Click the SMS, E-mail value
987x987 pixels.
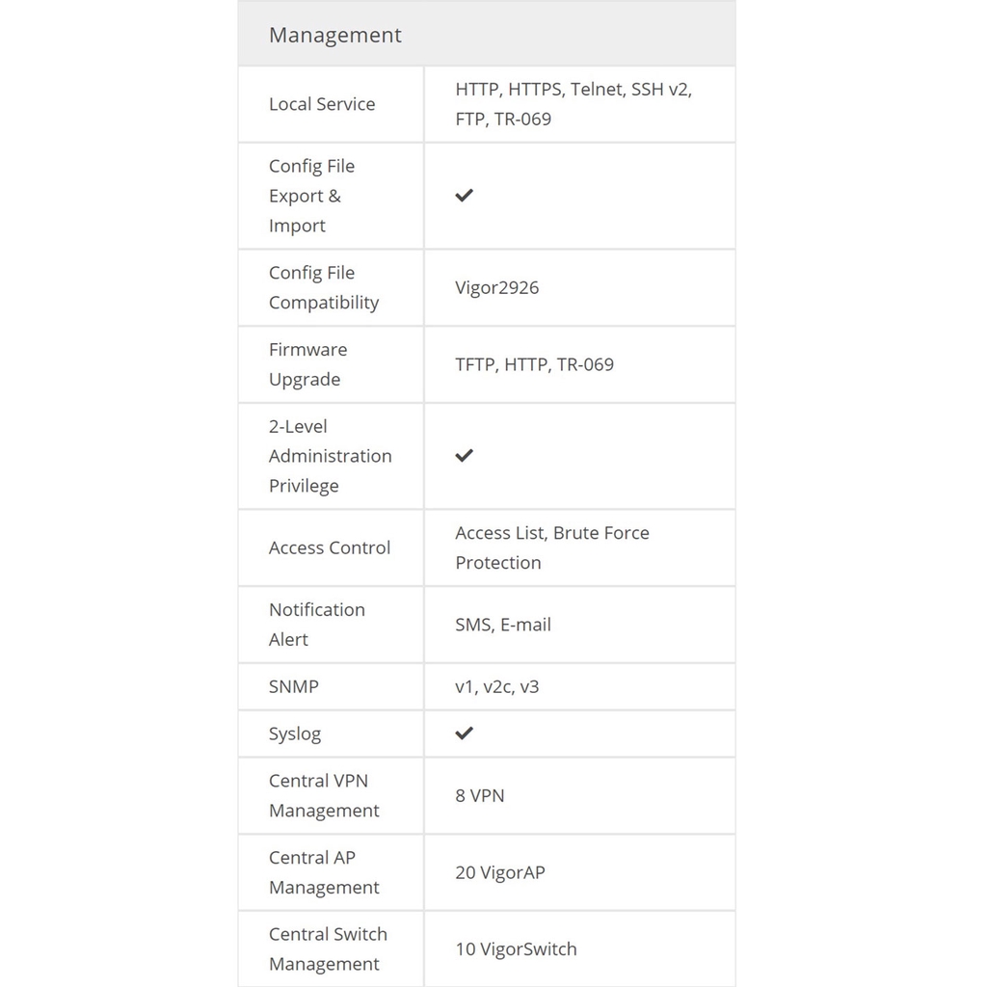tap(503, 625)
